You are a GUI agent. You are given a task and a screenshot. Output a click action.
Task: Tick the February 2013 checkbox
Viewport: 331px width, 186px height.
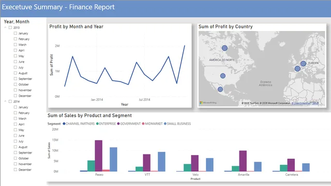coord(16,39)
